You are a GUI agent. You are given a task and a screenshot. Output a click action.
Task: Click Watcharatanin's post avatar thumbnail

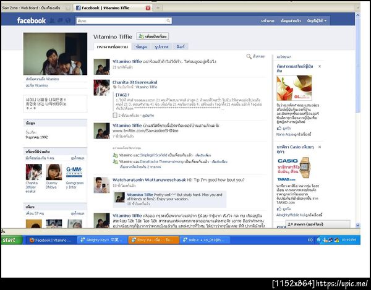coord(101,185)
